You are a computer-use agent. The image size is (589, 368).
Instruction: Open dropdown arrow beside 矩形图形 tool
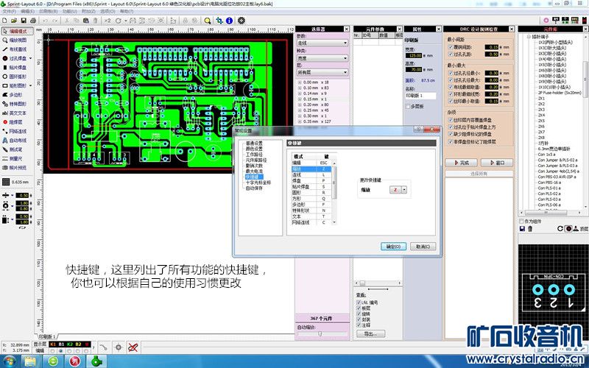tap(30, 85)
